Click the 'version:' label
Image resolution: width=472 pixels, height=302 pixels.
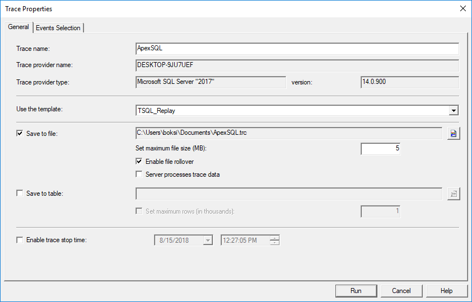click(302, 82)
